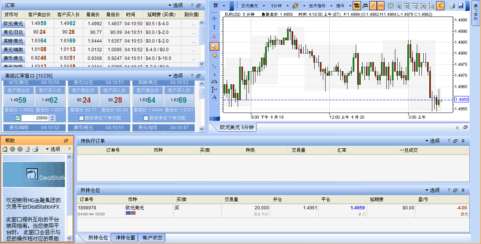The width and height of the screenshot is (481, 244).
Task: Select the text annotation A tool
Action: 214,98
